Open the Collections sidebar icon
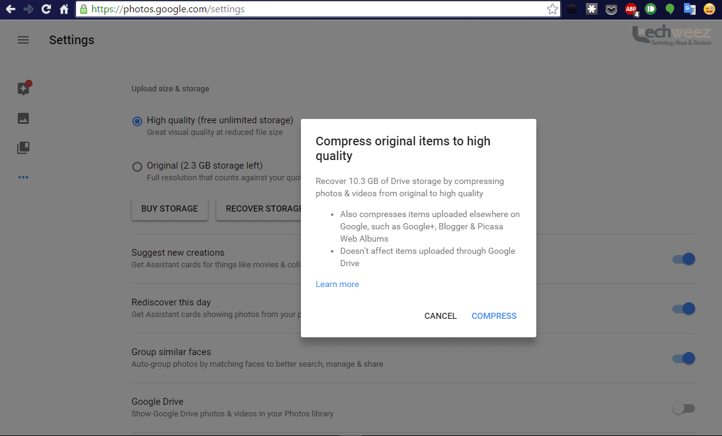Viewport: 722px width, 436px height. tap(23, 148)
